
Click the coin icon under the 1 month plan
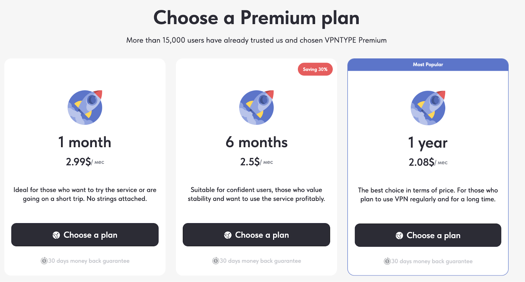pyautogui.click(x=44, y=261)
